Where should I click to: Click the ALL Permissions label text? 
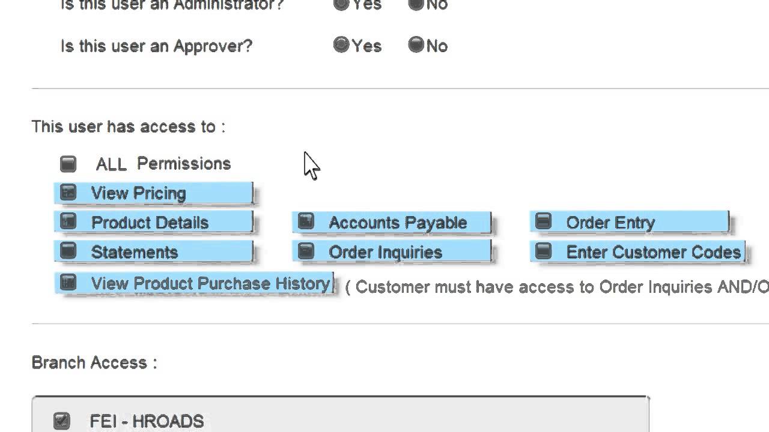pyautogui.click(x=163, y=164)
